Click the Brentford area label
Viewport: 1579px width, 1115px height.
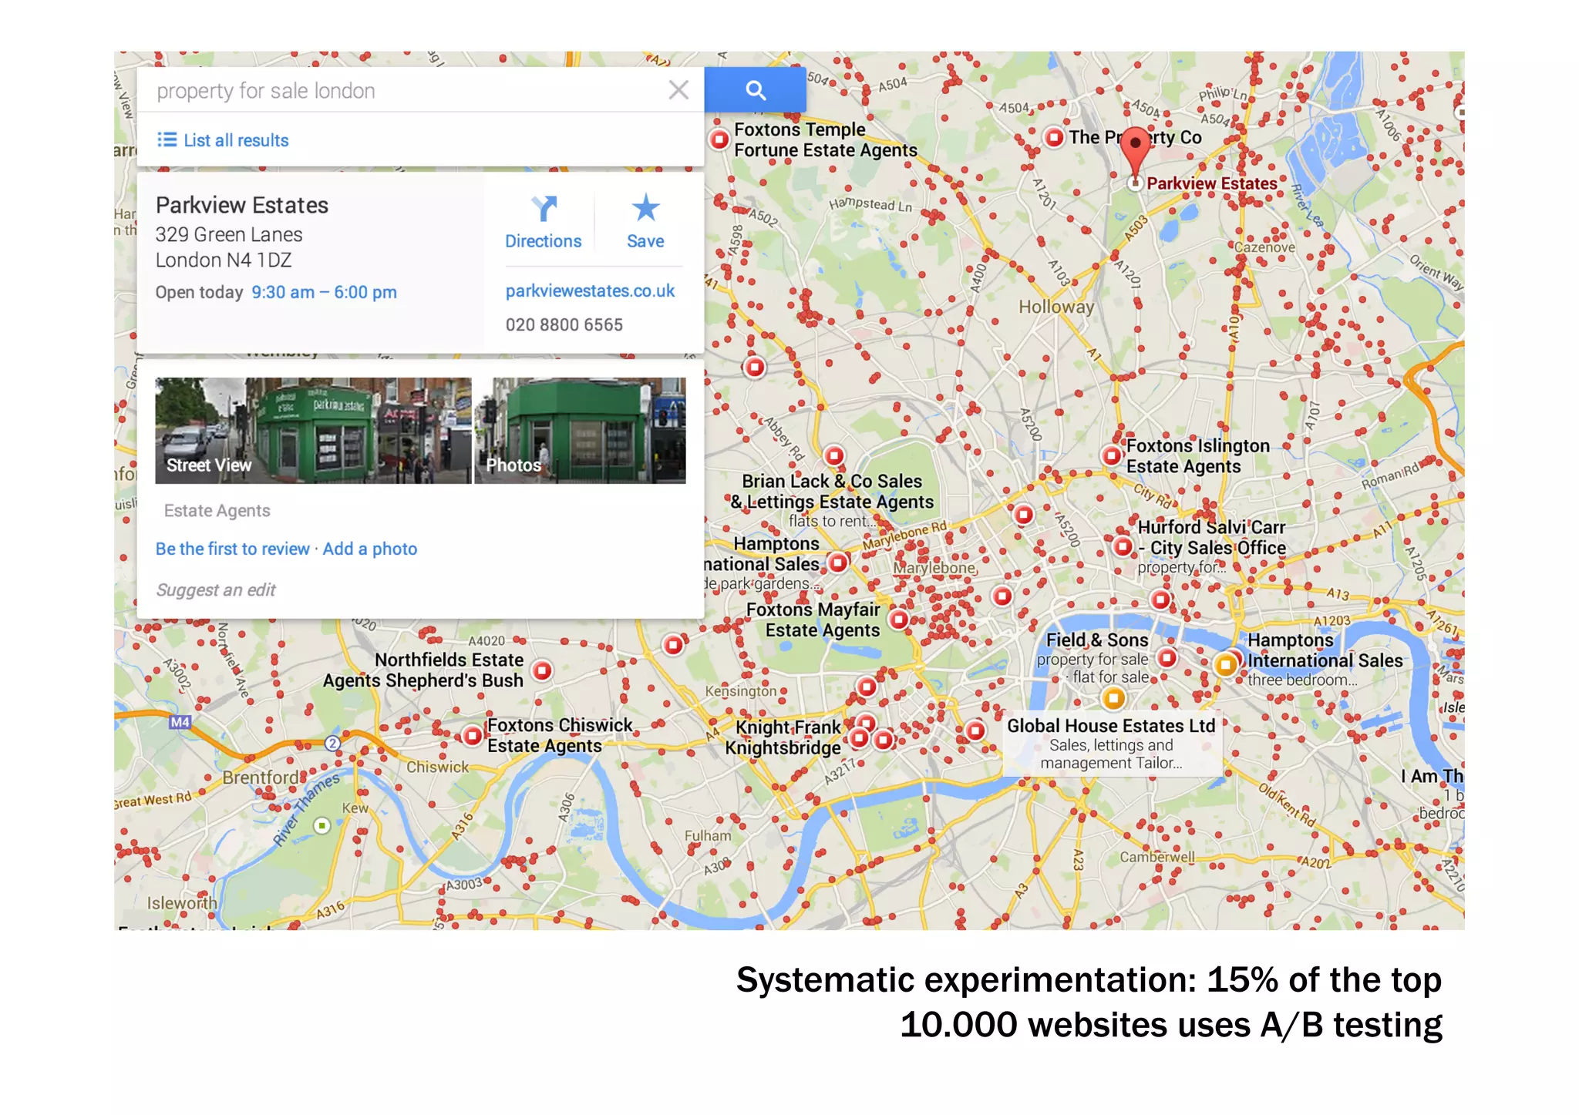point(261,777)
